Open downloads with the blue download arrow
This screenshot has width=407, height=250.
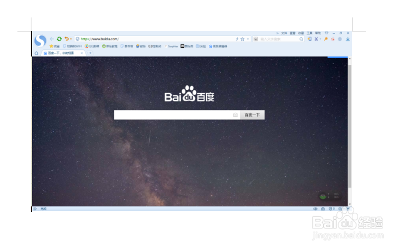click(x=348, y=39)
